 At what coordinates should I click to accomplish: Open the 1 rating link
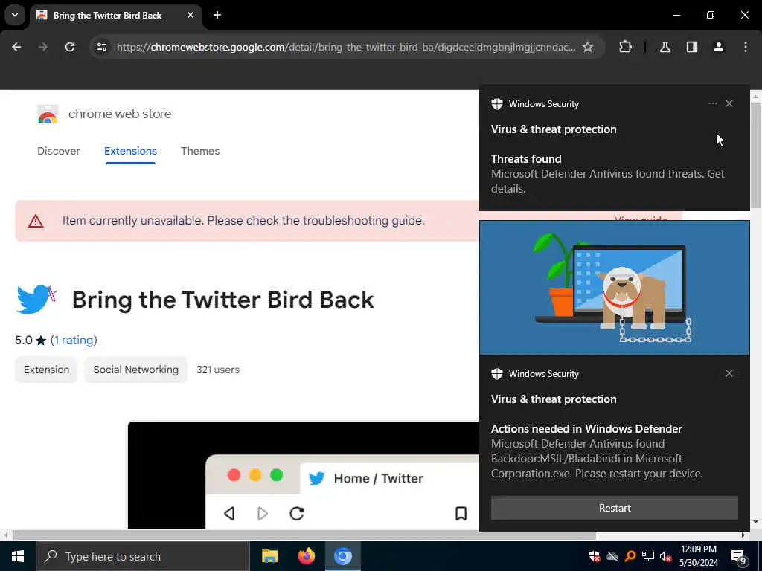click(x=74, y=341)
